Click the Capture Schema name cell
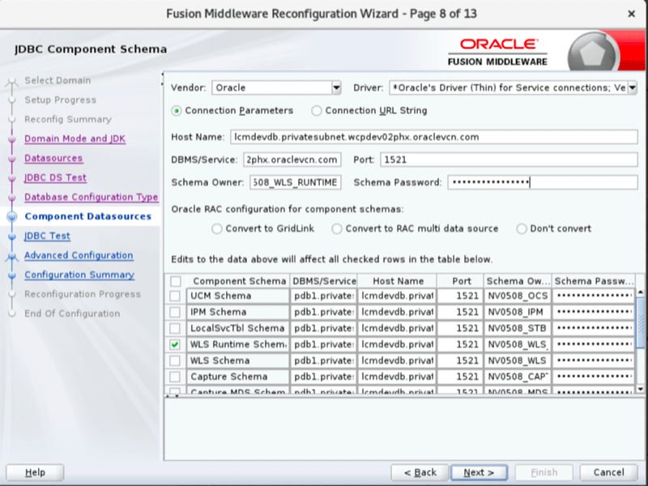Viewport: 648px width, 486px height. pyautogui.click(x=238, y=377)
